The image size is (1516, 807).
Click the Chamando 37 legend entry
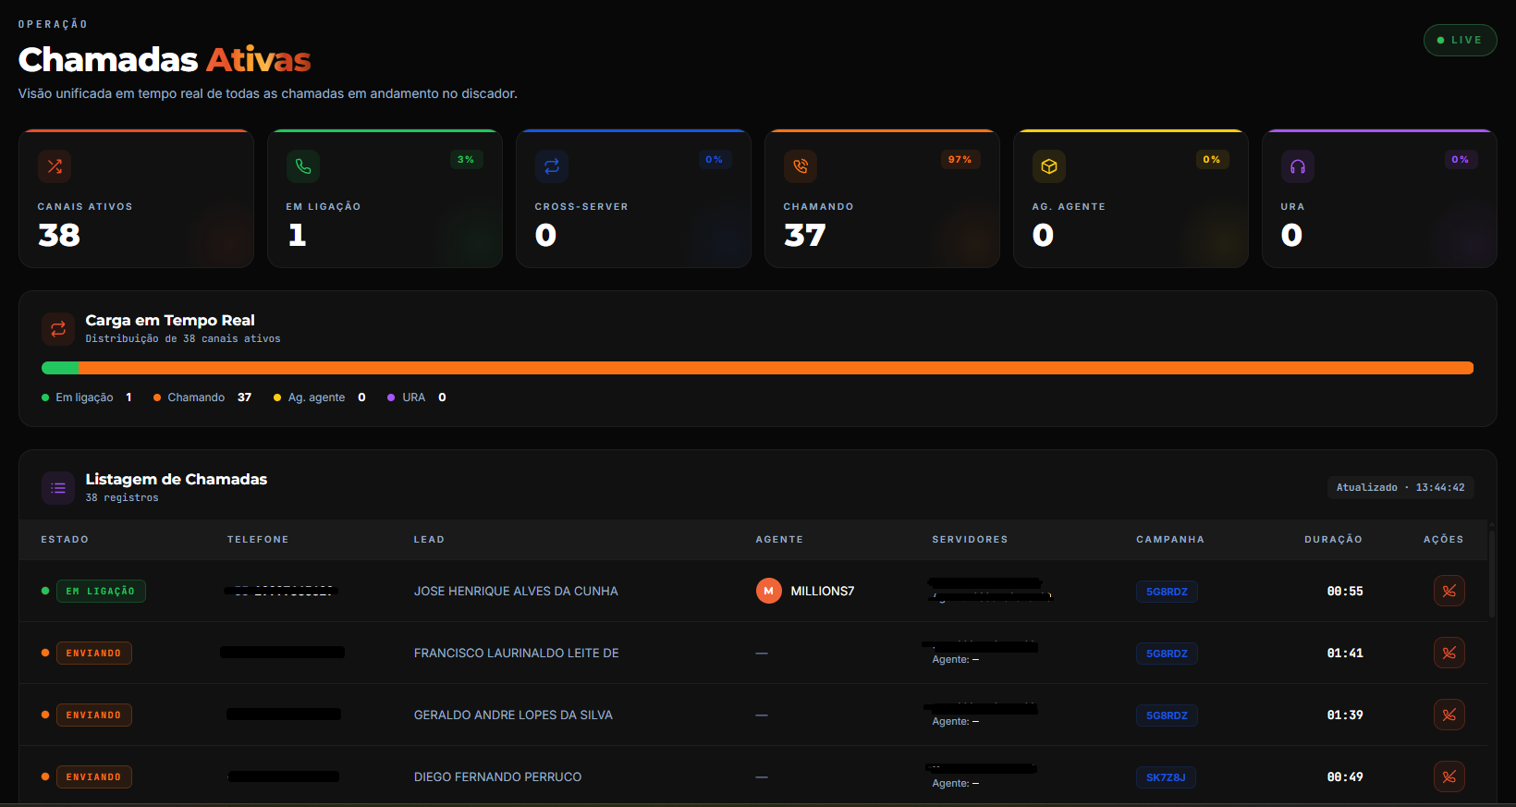tap(202, 397)
